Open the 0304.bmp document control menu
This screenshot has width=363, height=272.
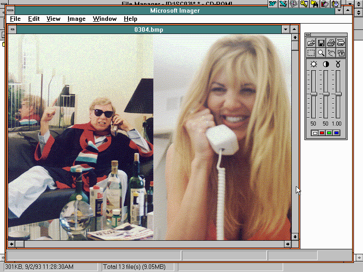(x=13, y=29)
